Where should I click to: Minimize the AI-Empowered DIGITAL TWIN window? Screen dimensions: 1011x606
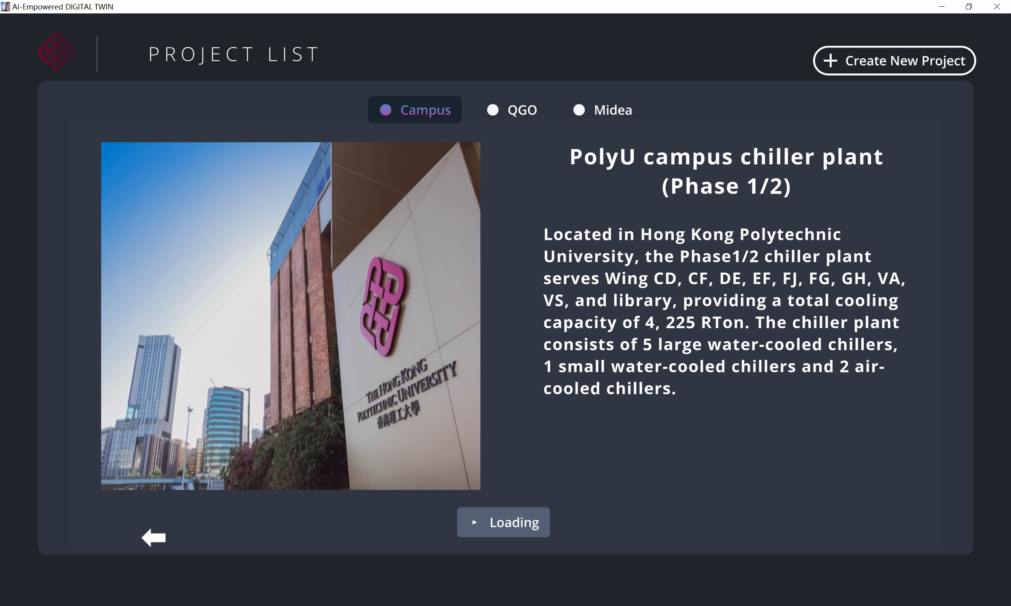pyautogui.click(x=941, y=7)
